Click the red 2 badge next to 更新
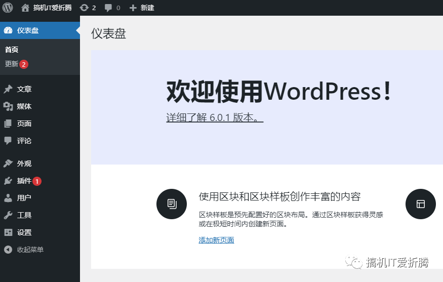Viewport: 443px width, 282px height. click(x=24, y=64)
